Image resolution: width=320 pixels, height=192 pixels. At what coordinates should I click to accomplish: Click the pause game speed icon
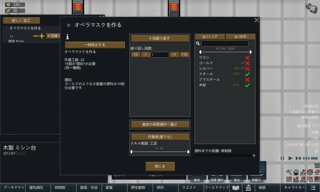pyautogui.click(x=282, y=158)
